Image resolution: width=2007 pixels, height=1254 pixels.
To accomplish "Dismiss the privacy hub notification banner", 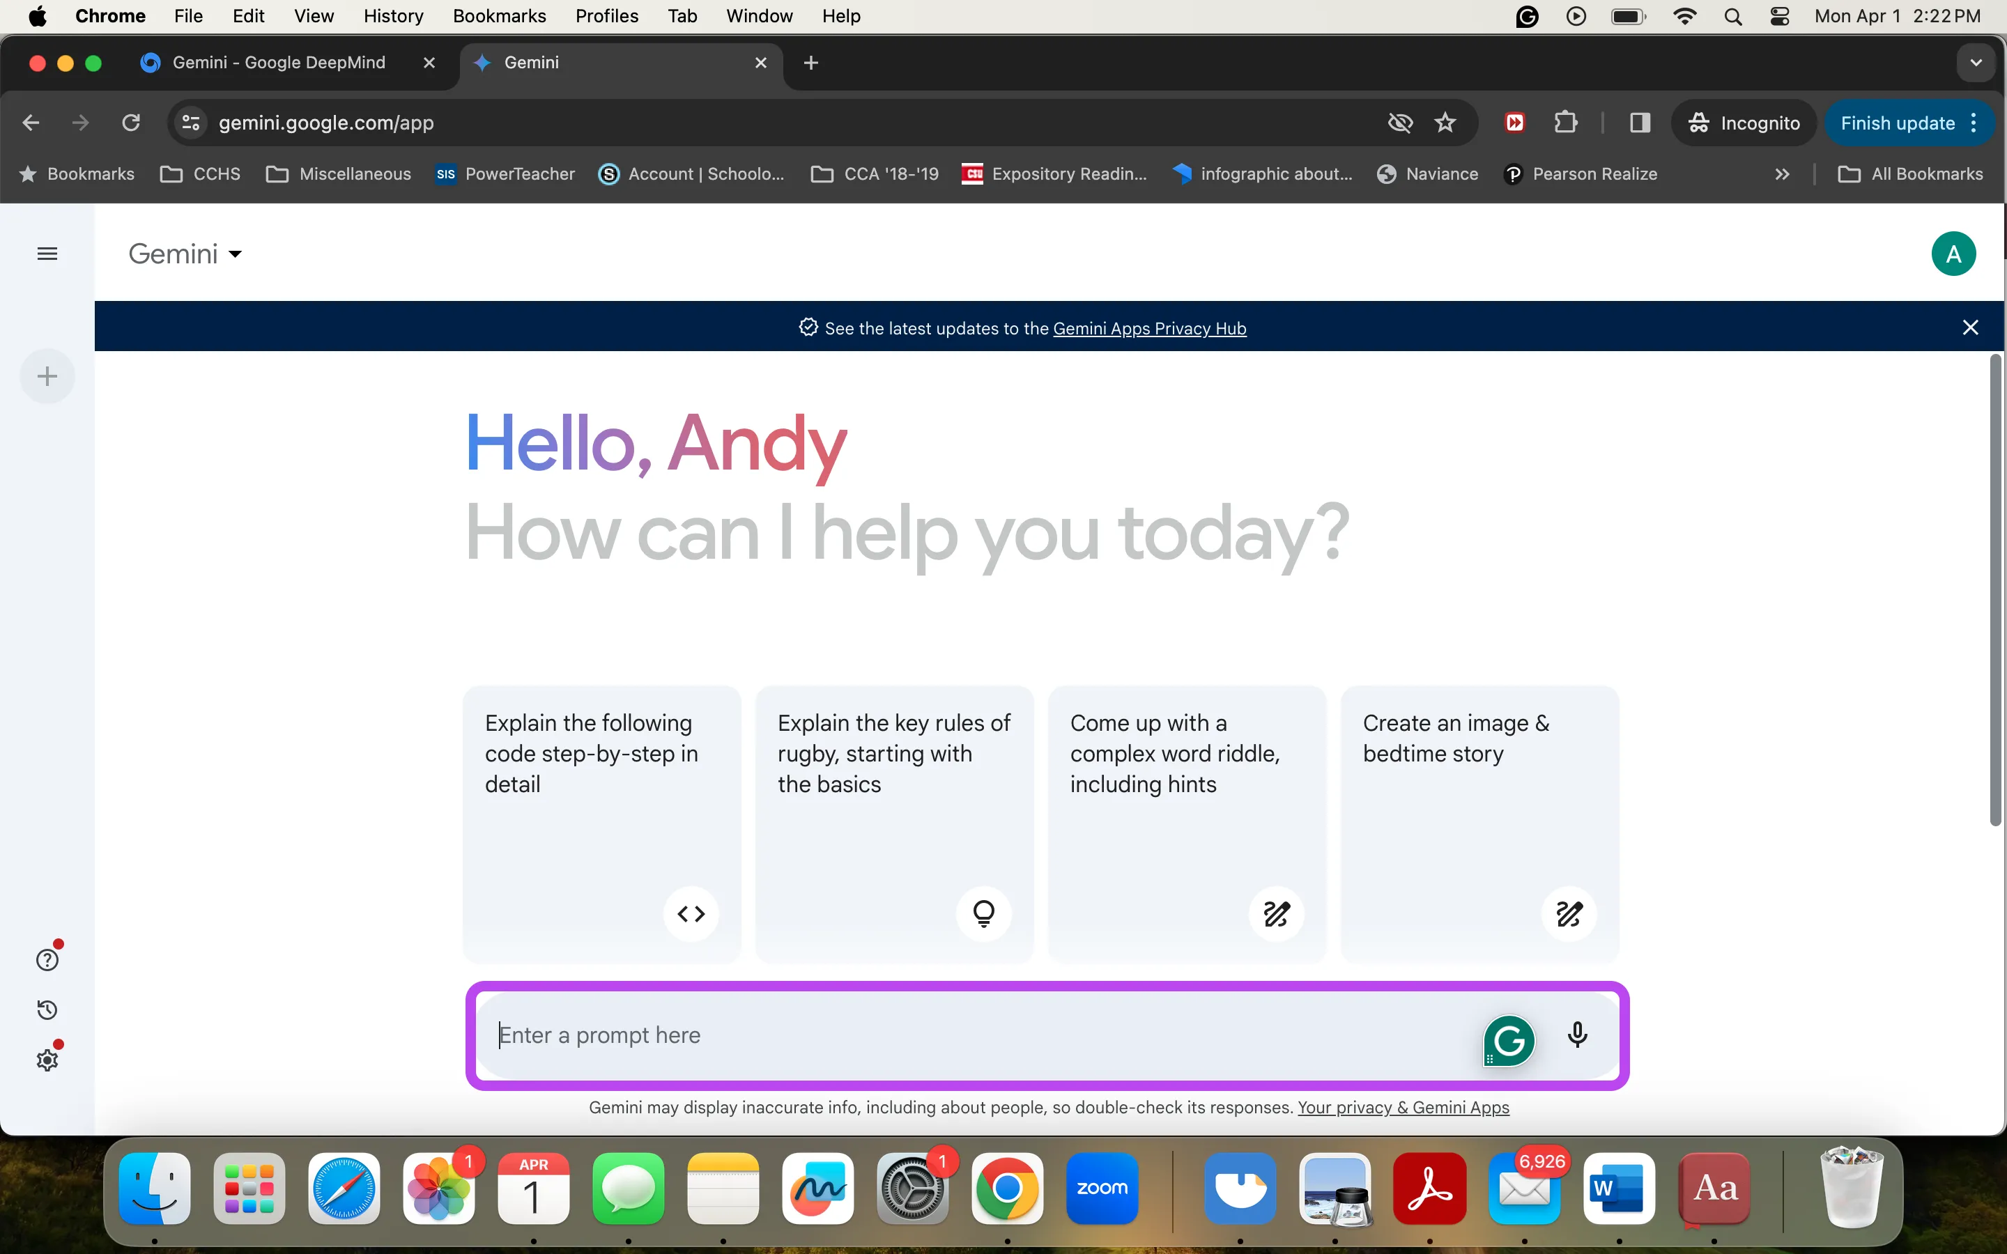I will [x=1971, y=328].
